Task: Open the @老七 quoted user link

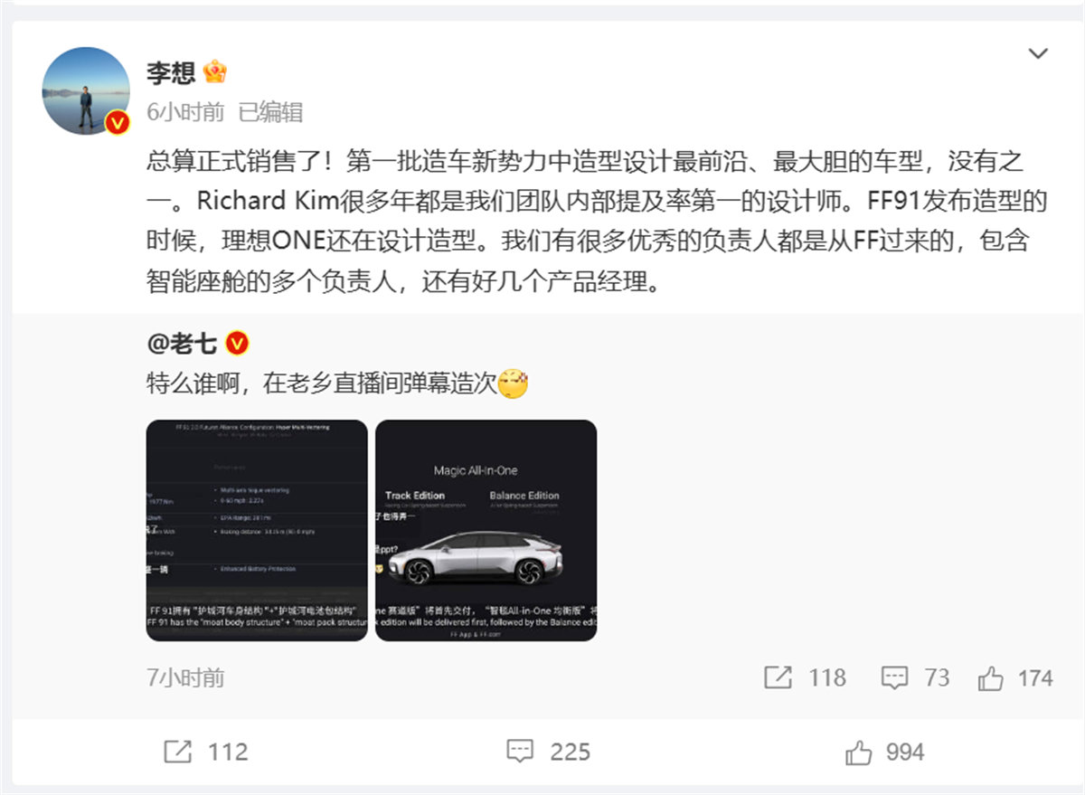Action: [181, 344]
